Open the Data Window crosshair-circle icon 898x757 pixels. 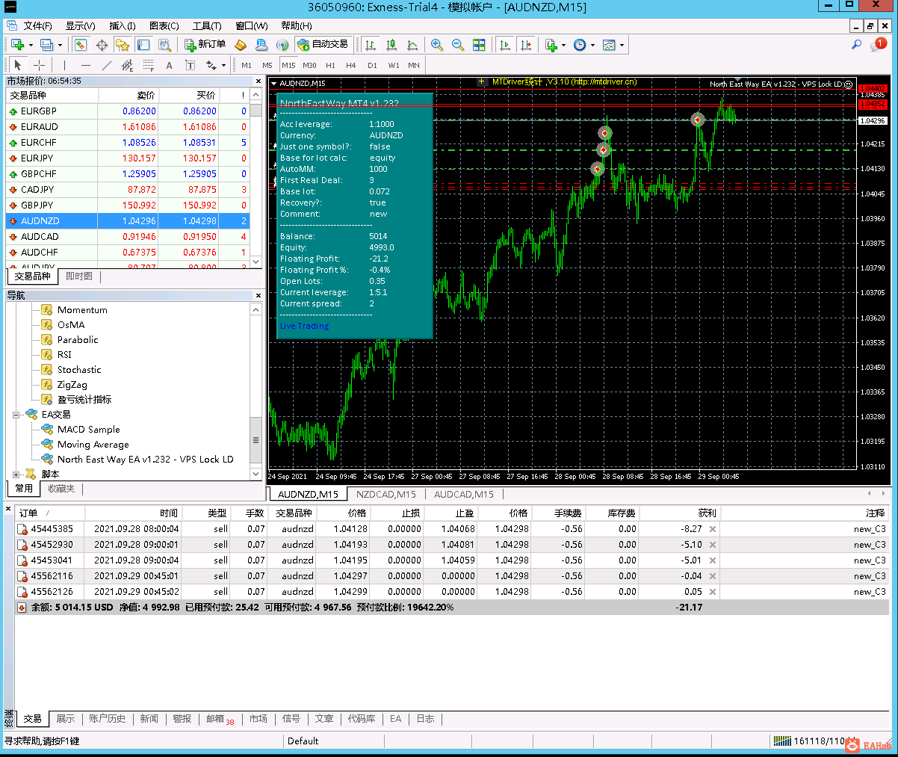102,45
